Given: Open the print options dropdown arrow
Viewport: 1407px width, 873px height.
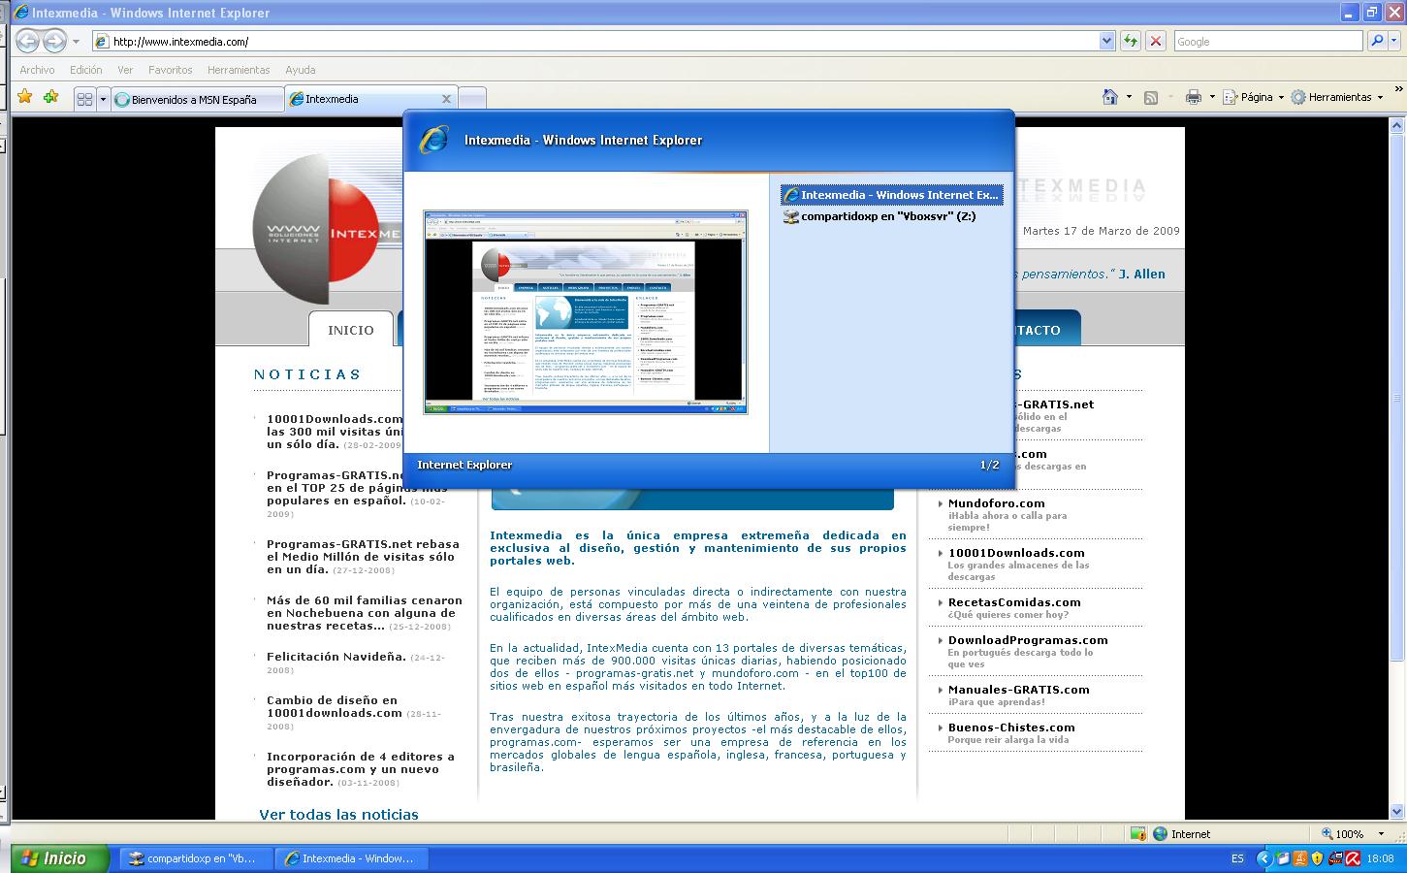Looking at the screenshot, I should (x=1210, y=97).
